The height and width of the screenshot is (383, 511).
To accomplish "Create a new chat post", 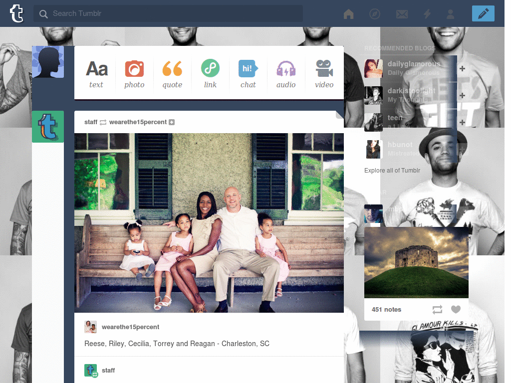I will click(248, 74).
